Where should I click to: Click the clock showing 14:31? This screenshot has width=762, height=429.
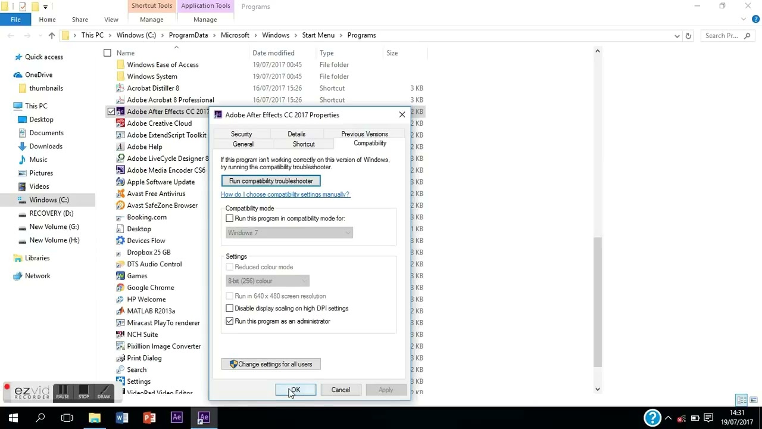coord(737,413)
